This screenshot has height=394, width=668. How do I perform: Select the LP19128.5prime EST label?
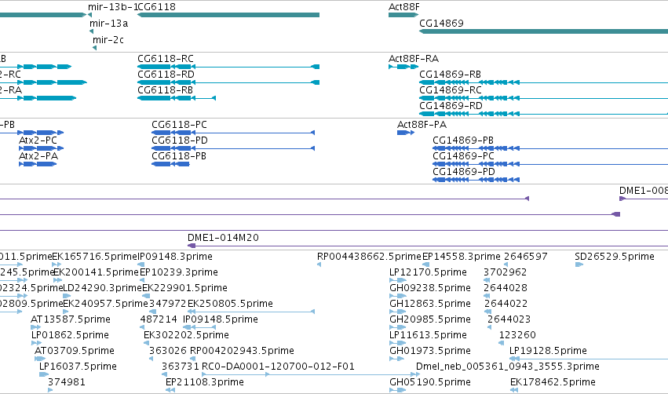point(548,351)
